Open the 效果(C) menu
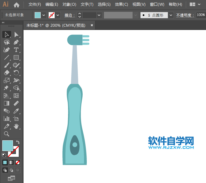Image resolution: width=206 pixels, height=183 pixels. click(x=121, y=4)
